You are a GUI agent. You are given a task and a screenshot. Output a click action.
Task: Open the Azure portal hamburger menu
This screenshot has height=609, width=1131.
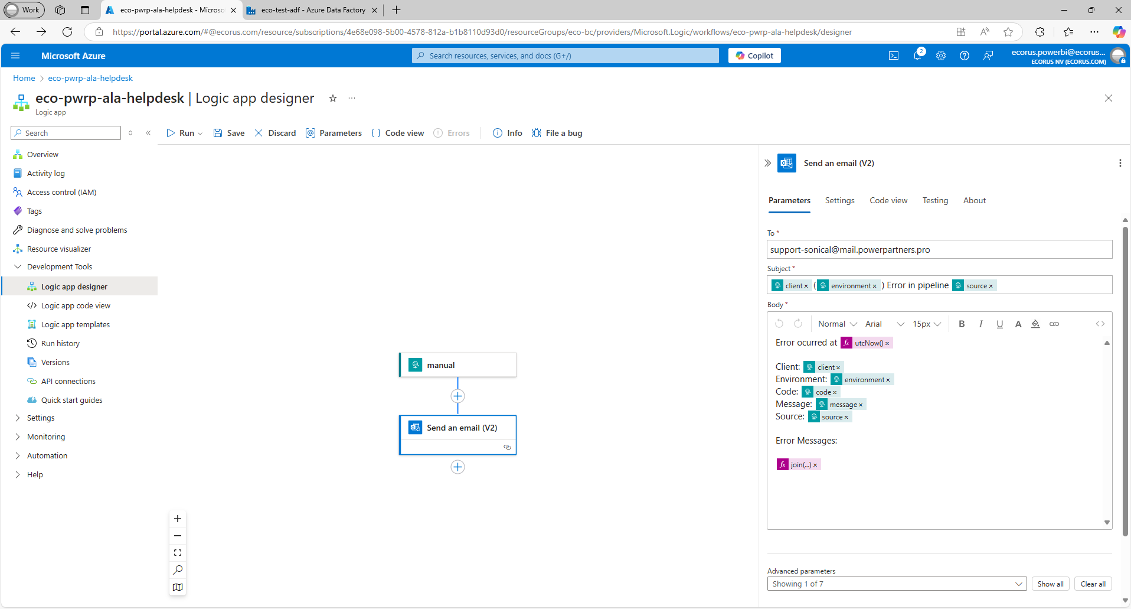click(x=15, y=56)
